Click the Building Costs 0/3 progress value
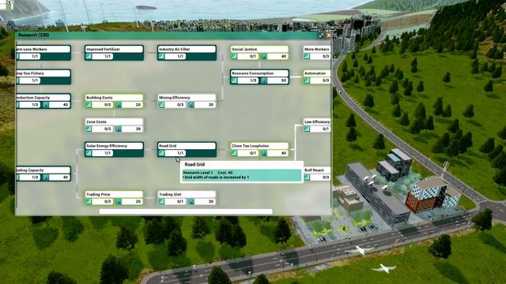 [x=108, y=105]
